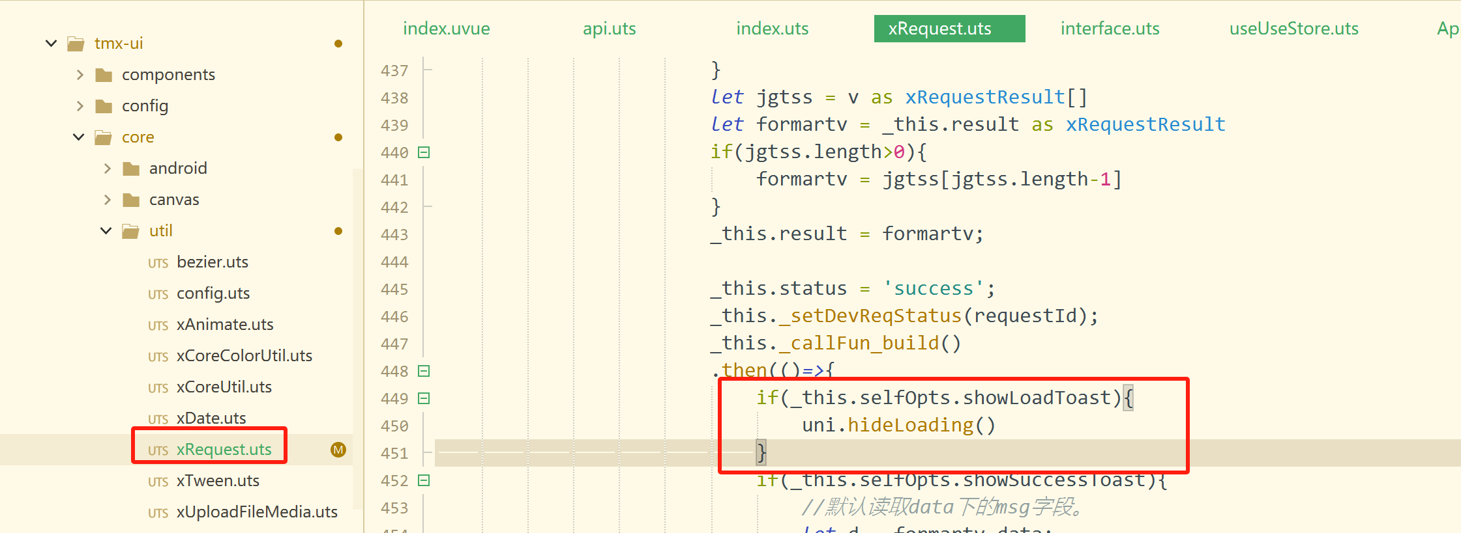Click the util folder icon
Screen dimensions: 1461x533
131,231
